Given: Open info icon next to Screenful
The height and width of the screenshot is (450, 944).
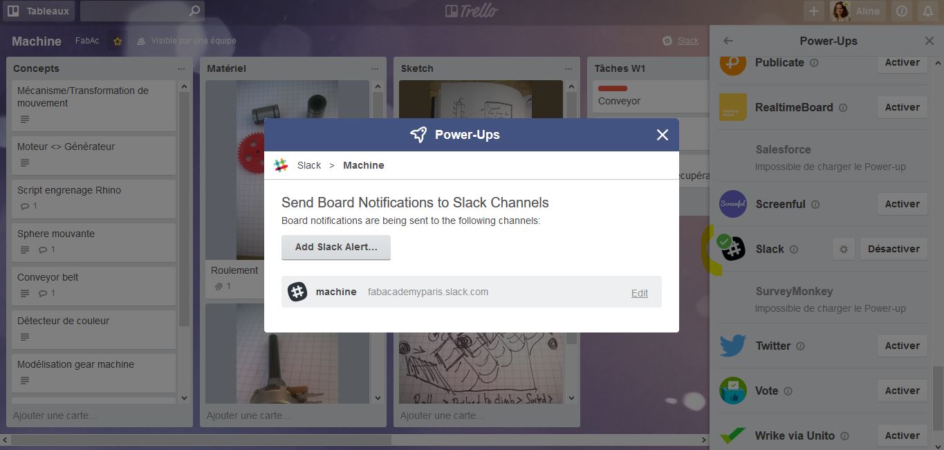Looking at the screenshot, I should [815, 205].
